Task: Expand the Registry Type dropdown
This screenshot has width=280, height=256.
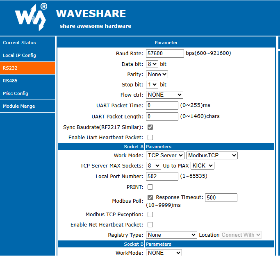Action: click(171, 235)
